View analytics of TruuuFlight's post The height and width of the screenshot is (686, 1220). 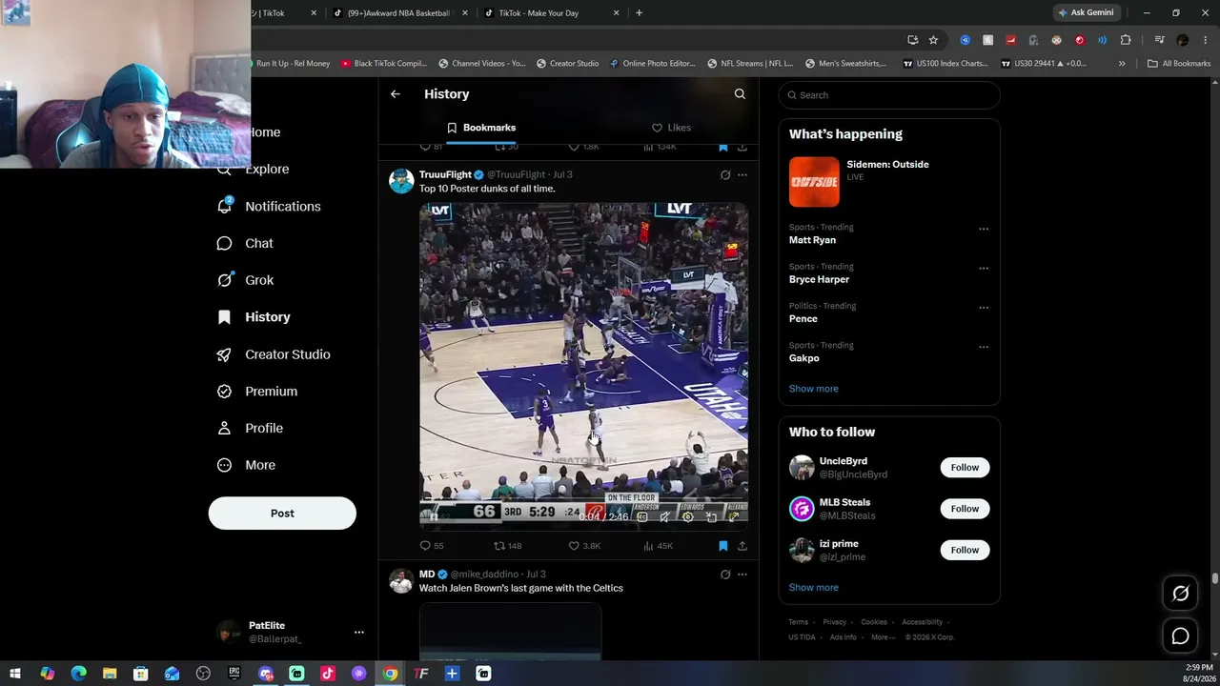(x=658, y=546)
